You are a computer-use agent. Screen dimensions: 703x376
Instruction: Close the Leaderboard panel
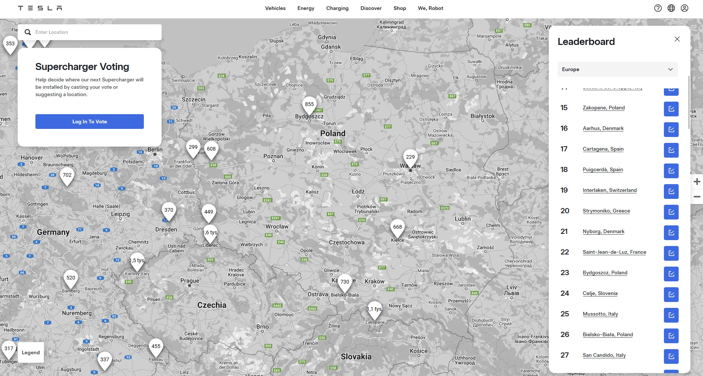pyautogui.click(x=677, y=39)
